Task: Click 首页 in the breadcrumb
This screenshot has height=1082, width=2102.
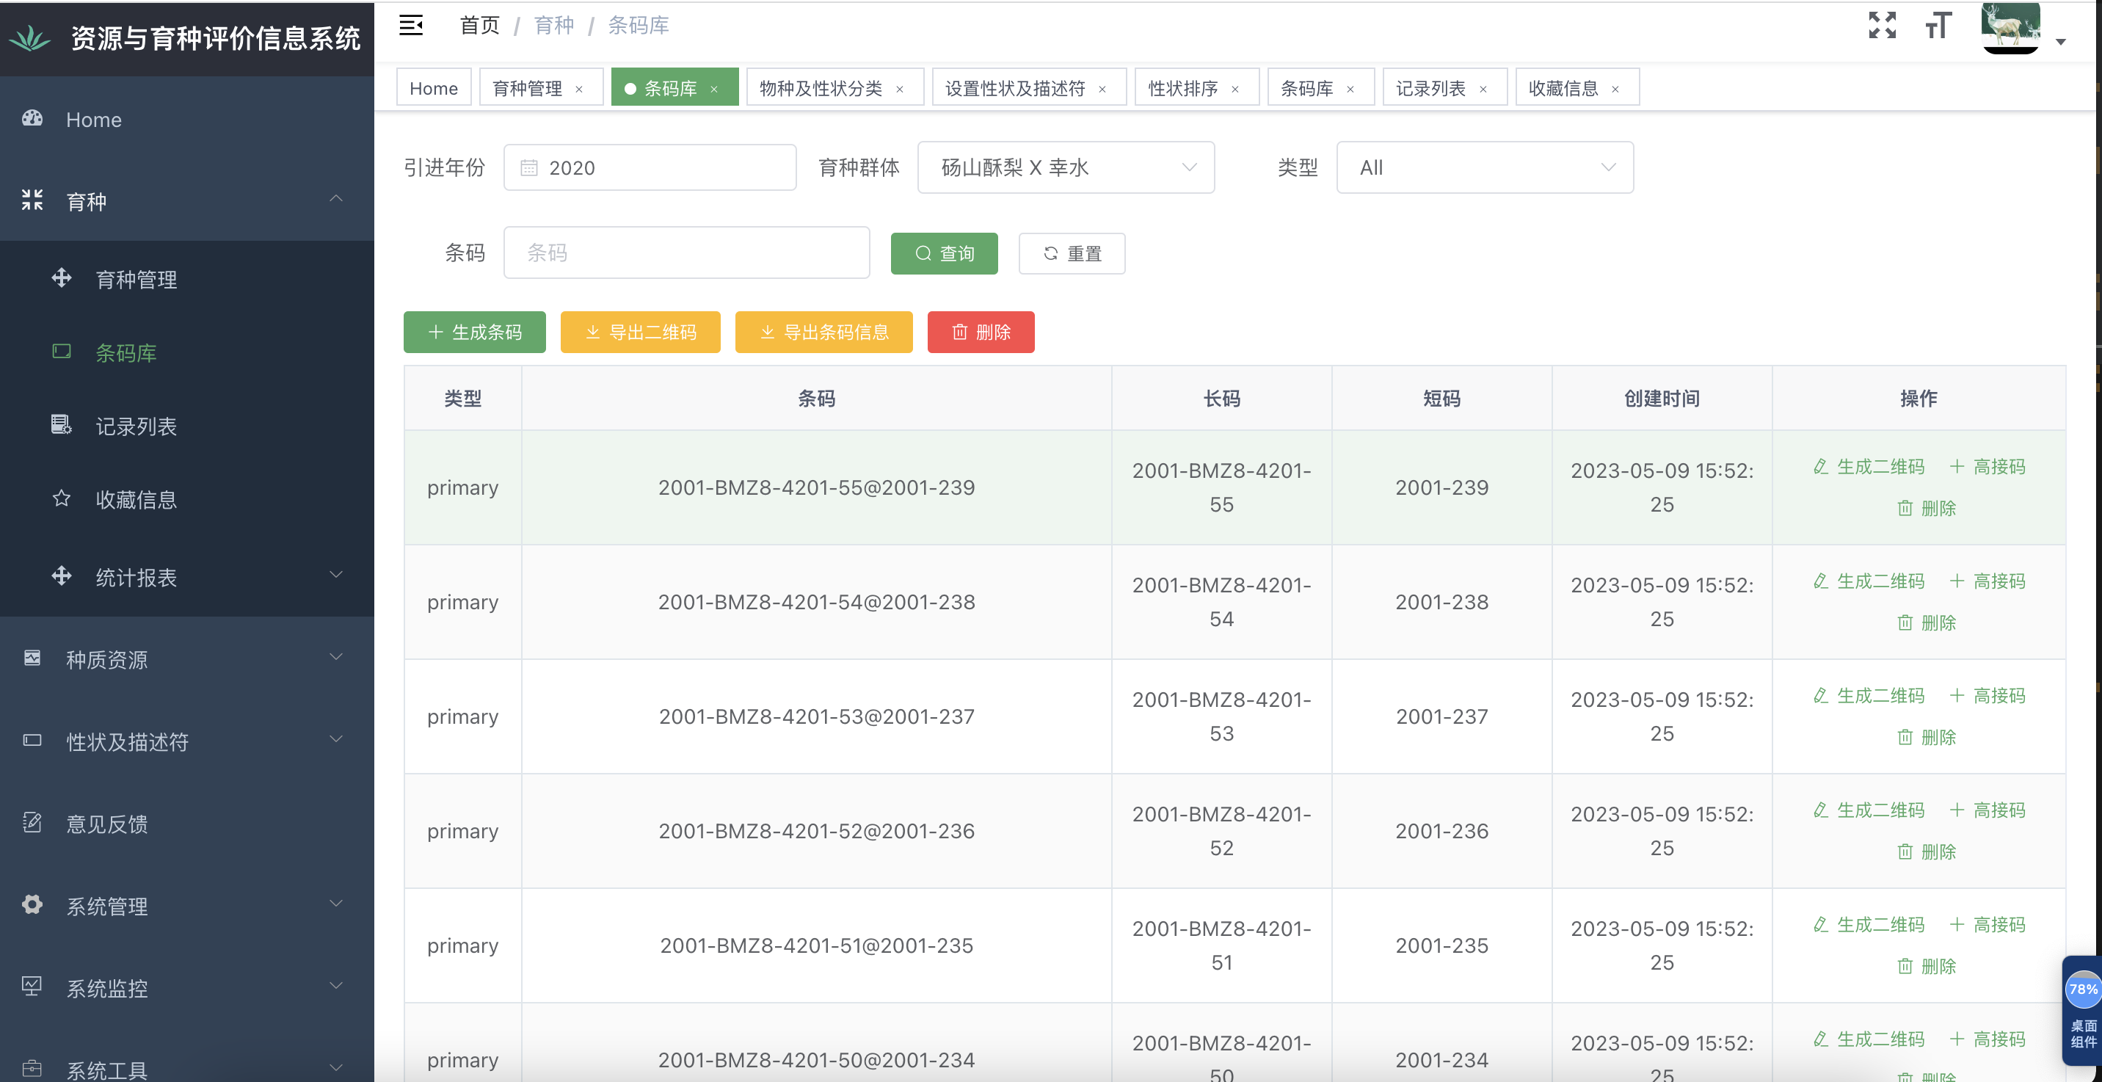Action: tap(480, 25)
